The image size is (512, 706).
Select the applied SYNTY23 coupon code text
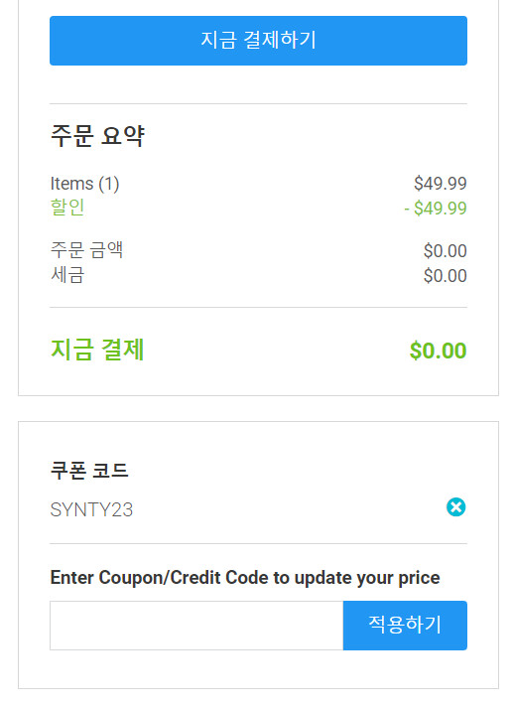tap(91, 510)
